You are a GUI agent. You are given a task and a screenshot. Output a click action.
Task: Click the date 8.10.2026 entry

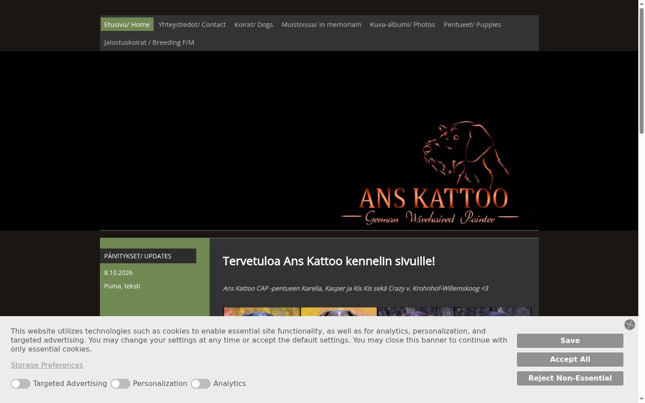tap(118, 272)
